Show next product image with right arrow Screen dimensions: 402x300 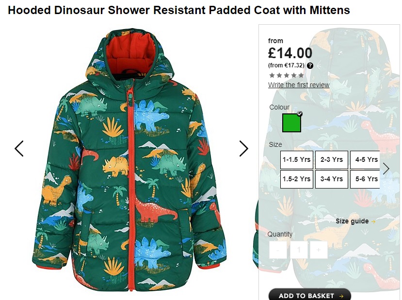click(243, 148)
